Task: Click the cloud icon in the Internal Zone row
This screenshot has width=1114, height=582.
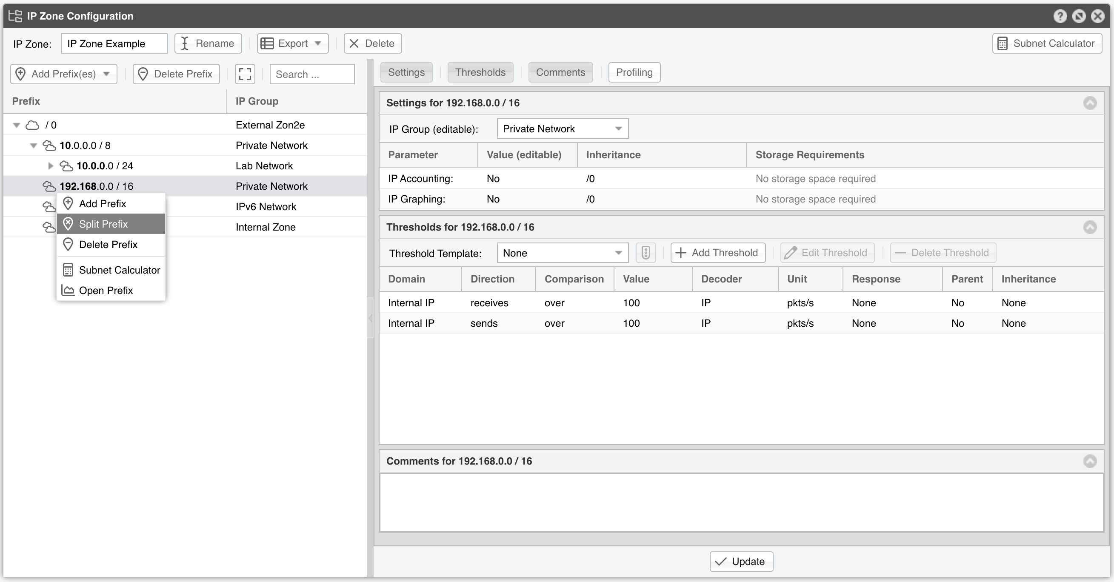Action: [x=49, y=227]
